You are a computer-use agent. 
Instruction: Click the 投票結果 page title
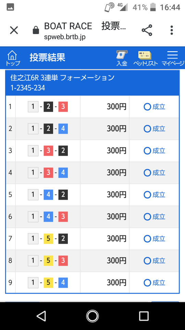(x=47, y=57)
